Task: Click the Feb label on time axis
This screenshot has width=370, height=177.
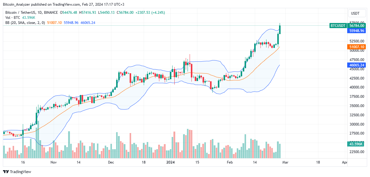Action: coord(229,162)
